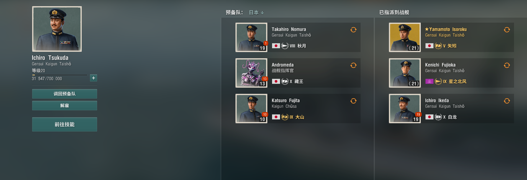Click the commander experience progress bar
The image size is (527, 180).
click(60, 75)
